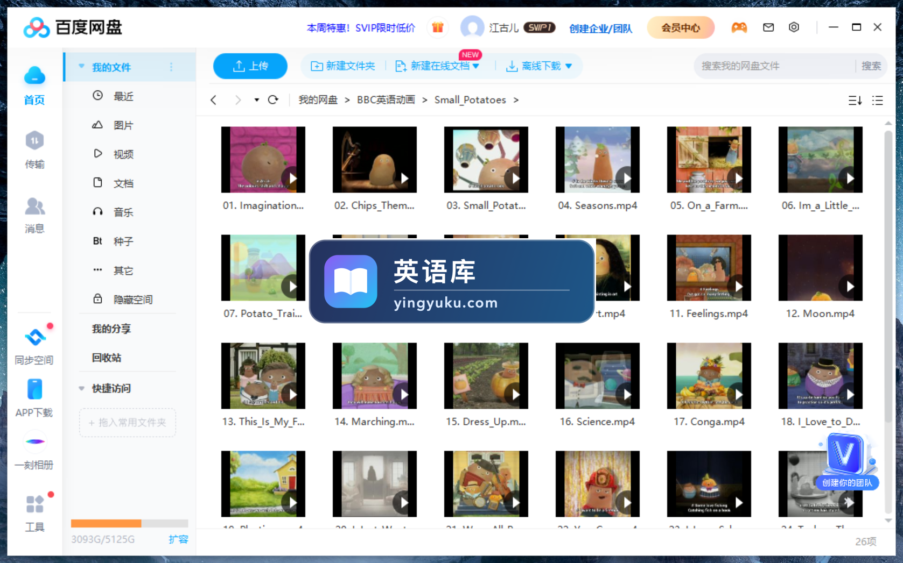Open 回收站 recycle bin

tap(107, 358)
